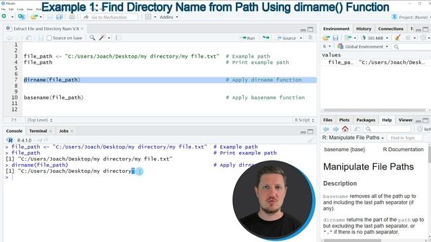Image resolution: width=431 pixels, height=242 pixels.
Task: Open find and replace magnifier in editor
Action: [92, 38]
